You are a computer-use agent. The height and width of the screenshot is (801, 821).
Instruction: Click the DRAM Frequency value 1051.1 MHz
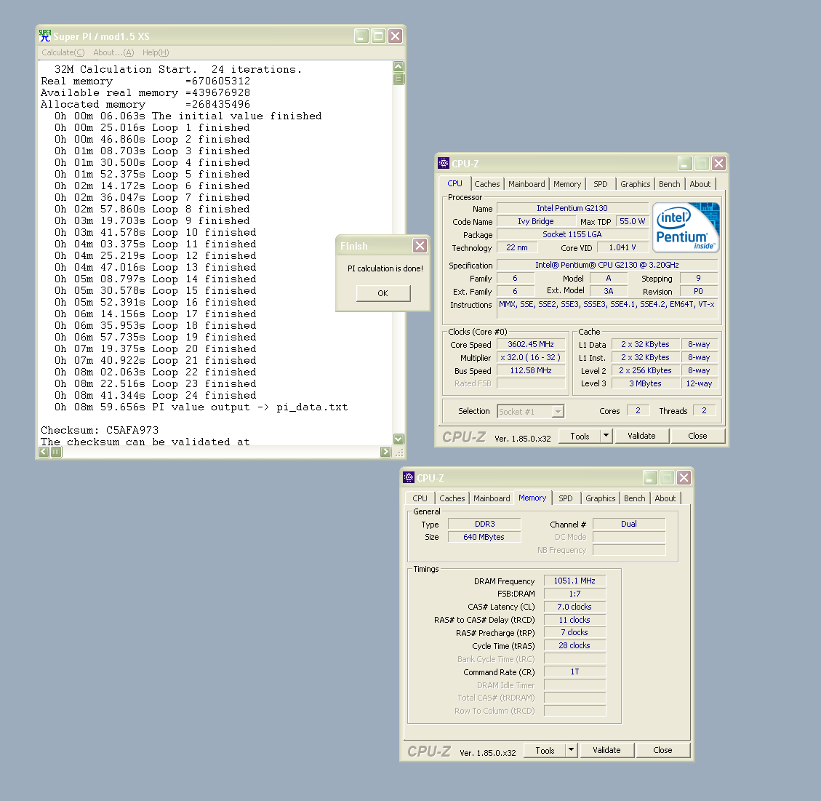point(574,581)
